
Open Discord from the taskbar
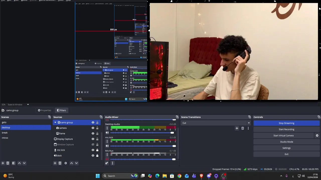click(209, 176)
